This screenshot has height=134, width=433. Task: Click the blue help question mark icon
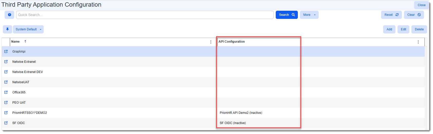pos(9,15)
